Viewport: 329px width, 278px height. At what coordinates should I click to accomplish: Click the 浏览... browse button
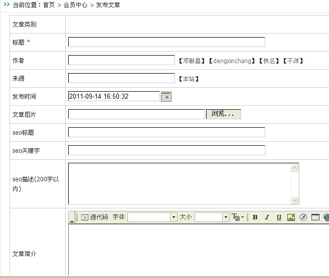coord(223,114)
